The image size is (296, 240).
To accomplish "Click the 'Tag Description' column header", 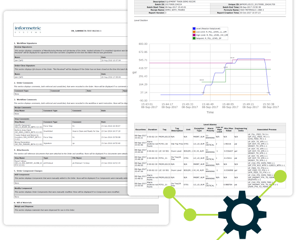I will [177, 130].
